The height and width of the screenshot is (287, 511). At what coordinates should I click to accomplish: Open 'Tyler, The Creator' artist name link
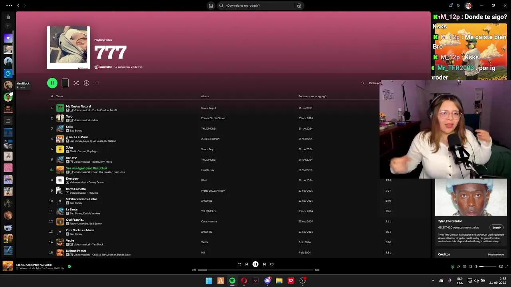[x=450, y=221]
